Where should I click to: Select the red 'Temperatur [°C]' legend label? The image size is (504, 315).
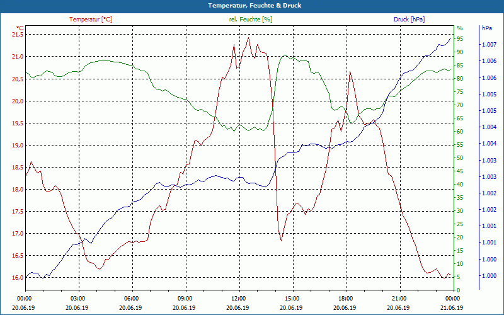pos(91,20)
